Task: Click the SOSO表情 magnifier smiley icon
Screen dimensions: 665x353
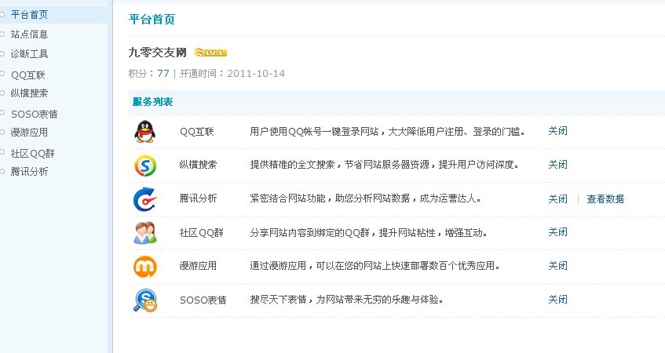Action: [x=145, y=300]
